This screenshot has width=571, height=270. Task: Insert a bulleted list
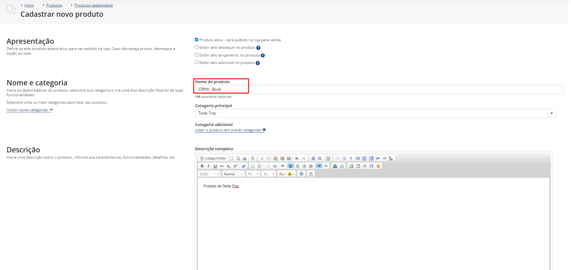tap(260, 166)
